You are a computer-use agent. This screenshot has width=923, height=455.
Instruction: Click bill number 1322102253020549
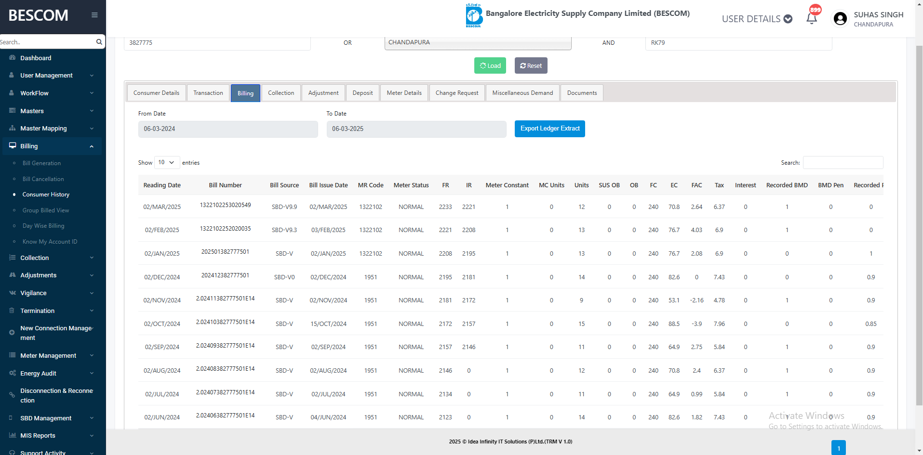226,205
